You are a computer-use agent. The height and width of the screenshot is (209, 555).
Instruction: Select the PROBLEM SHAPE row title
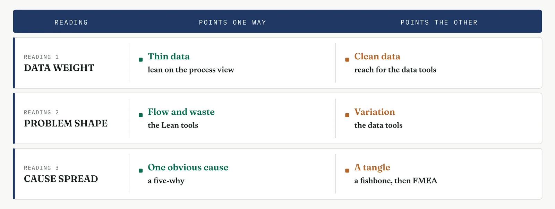pyautogui.click(x=66, y=123)
